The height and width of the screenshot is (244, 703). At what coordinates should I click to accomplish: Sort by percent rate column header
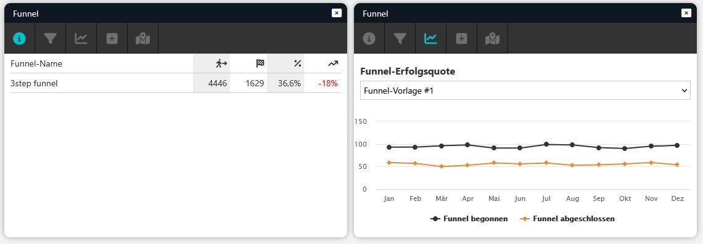[x=297, y=63]
